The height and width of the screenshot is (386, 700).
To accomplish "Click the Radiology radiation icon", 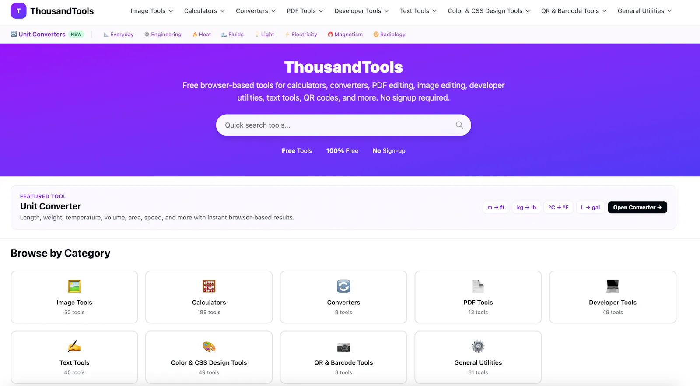I will point(376,35).
